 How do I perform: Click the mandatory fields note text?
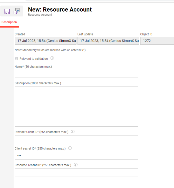tap(50, 50)
